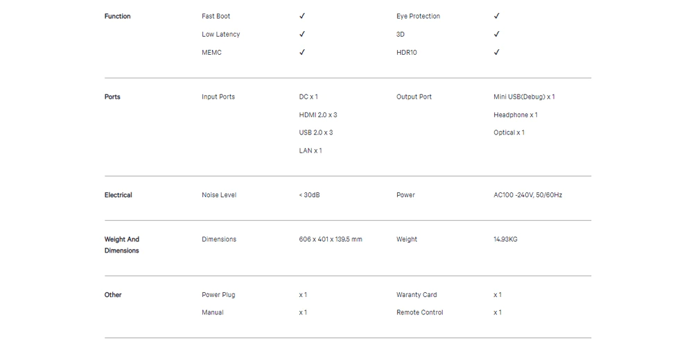
Task: Click the Weight And Dimensions heading
Action: point(122,245)
